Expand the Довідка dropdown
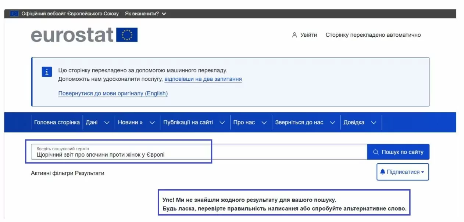 coord(374,122)
